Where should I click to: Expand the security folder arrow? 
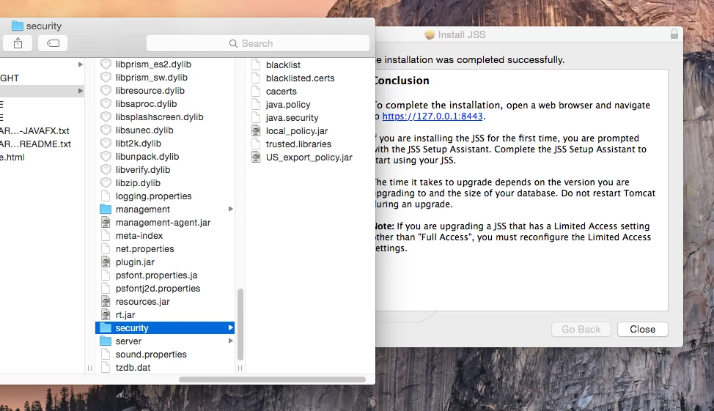point(230,327)
